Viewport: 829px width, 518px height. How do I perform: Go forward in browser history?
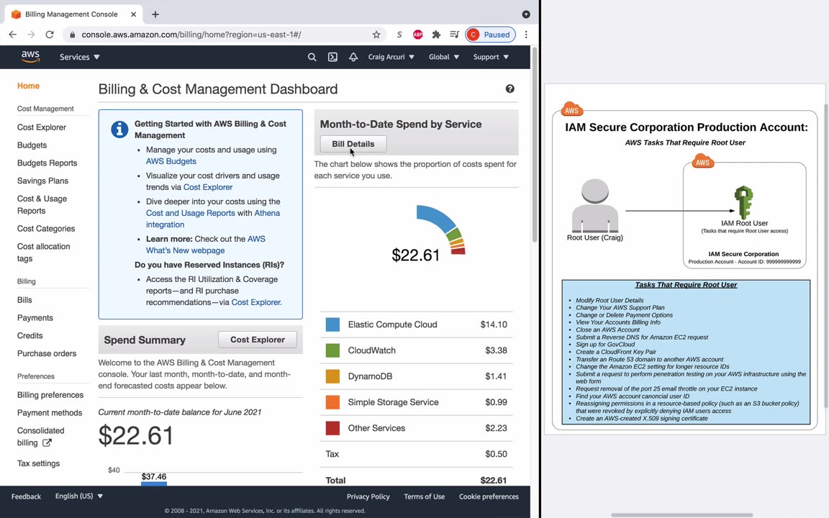31,35
